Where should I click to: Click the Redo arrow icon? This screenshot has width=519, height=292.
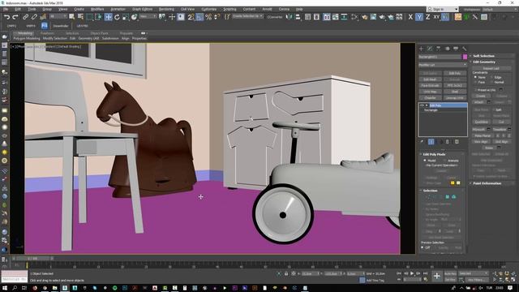point(15,17)
